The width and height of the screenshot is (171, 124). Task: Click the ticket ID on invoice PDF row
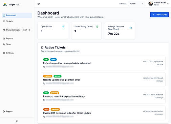(x=153, y=111)
